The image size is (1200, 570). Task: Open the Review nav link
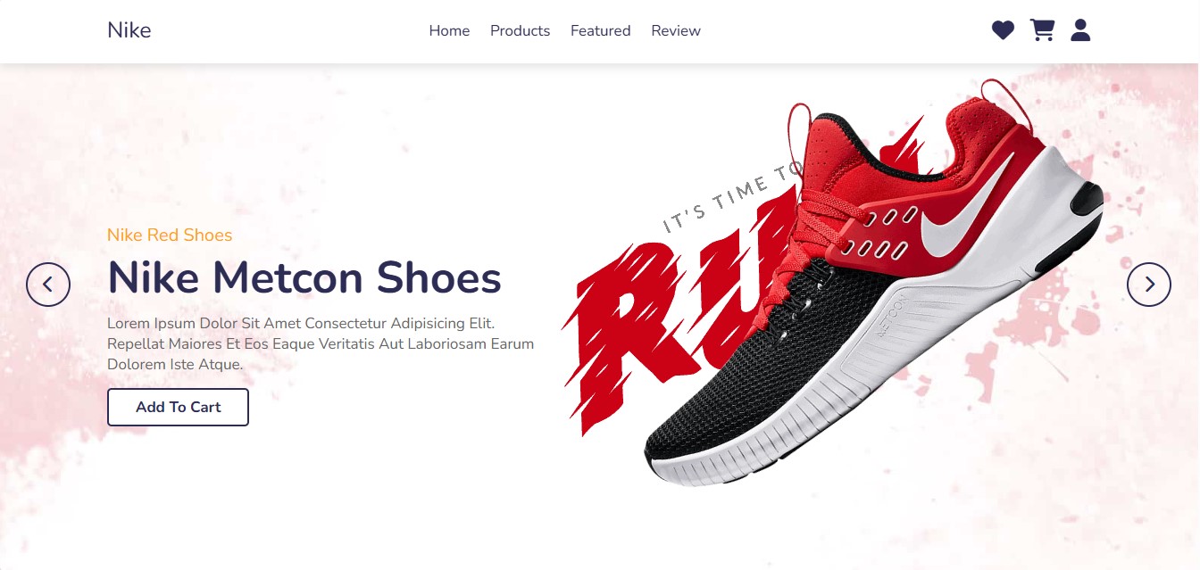pyautogui.click(x=676, y=30)
